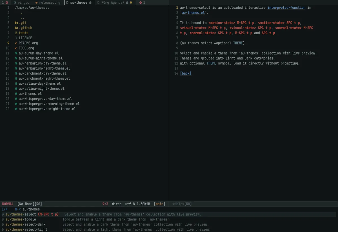Switch to the ring.c tab
The height and width of the screenshot is (232, 338).
click(21, 3)
